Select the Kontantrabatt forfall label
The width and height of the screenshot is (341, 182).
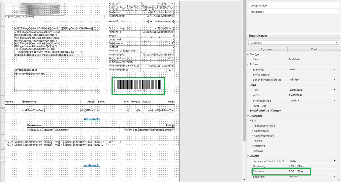124,66
